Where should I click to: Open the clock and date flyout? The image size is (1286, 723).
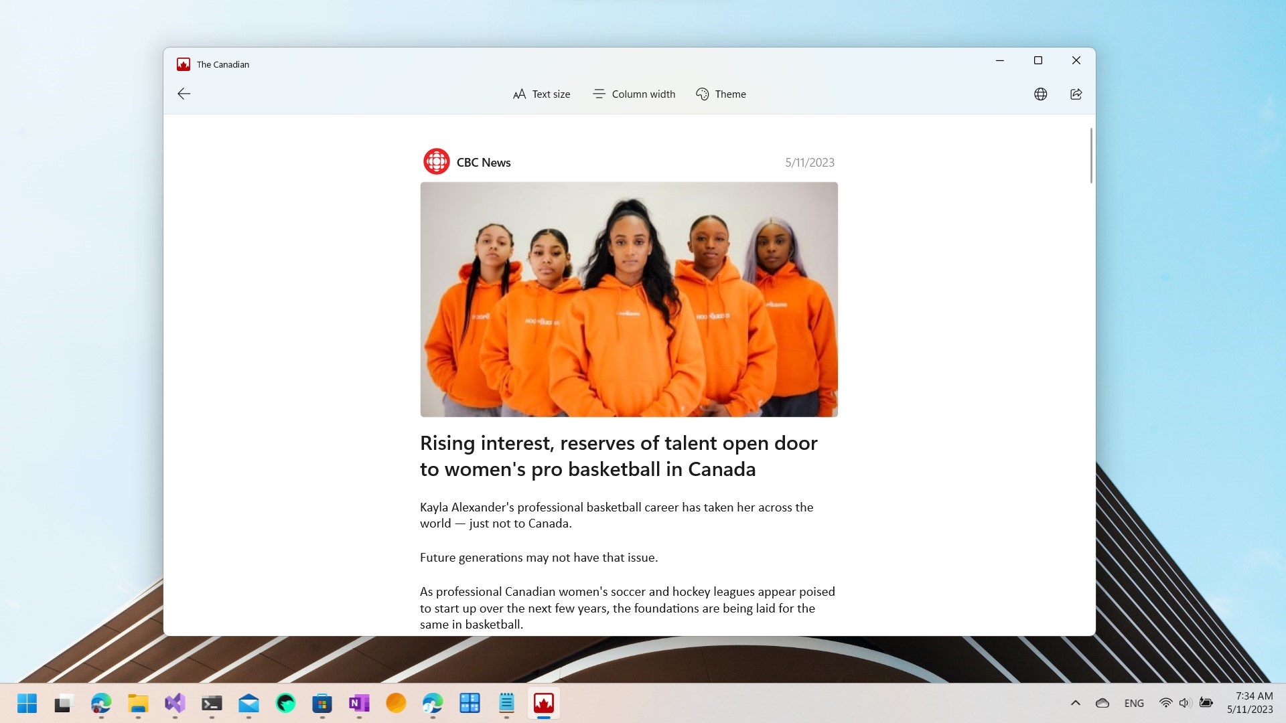[x=1250, y=703]
